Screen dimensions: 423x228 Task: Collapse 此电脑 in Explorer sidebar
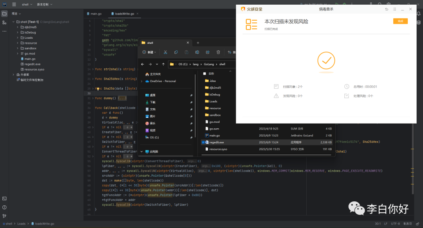click(x=142, y=151)
